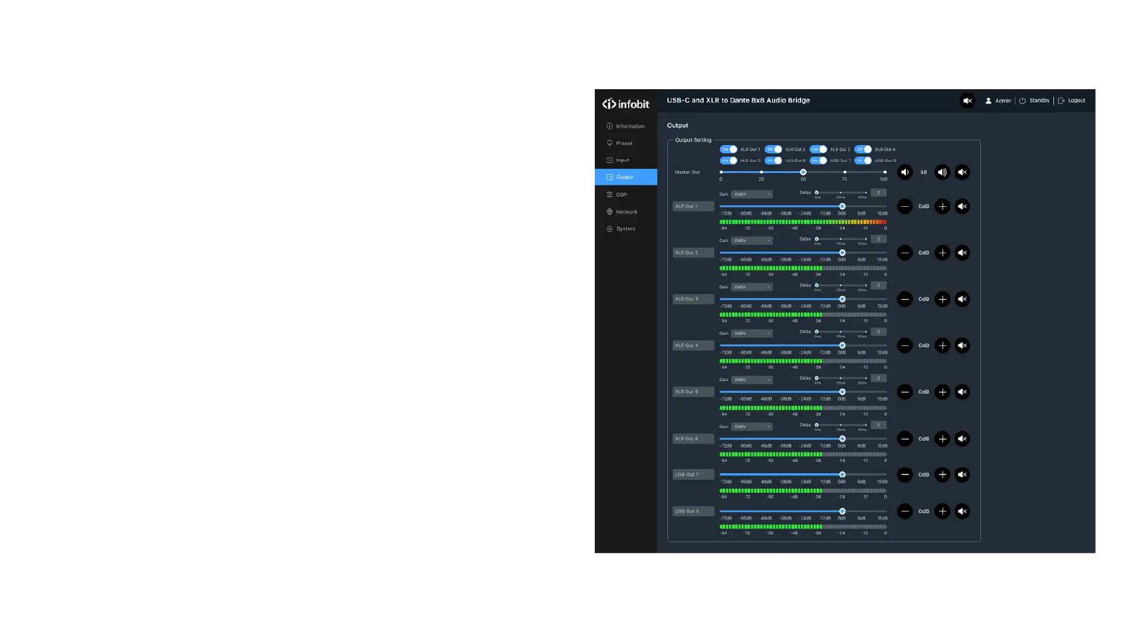Click the XLR Out 2 Delay value field
Image resolution: width=1142 pixels, height=642 pixels.
click(879, 239)
